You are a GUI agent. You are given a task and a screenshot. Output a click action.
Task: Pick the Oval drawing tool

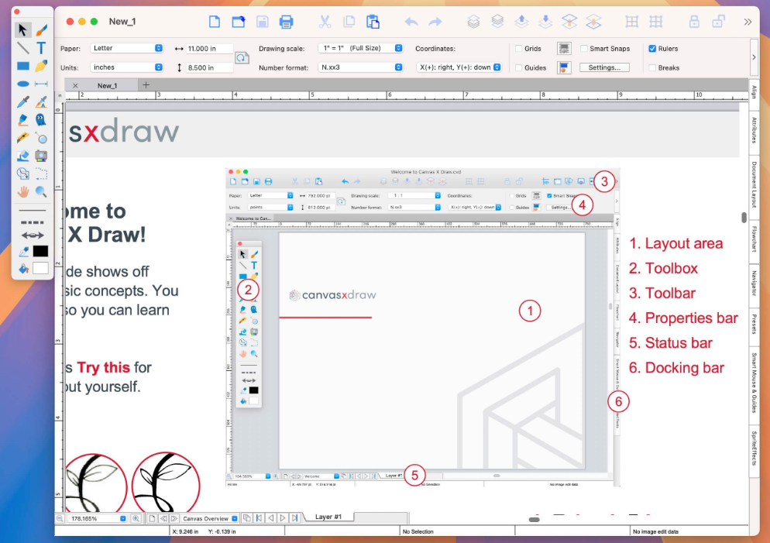pos(23,84)
